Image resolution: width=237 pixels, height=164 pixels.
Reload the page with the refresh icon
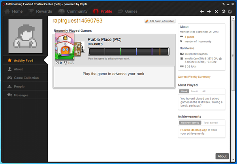(x=224, y=11)
